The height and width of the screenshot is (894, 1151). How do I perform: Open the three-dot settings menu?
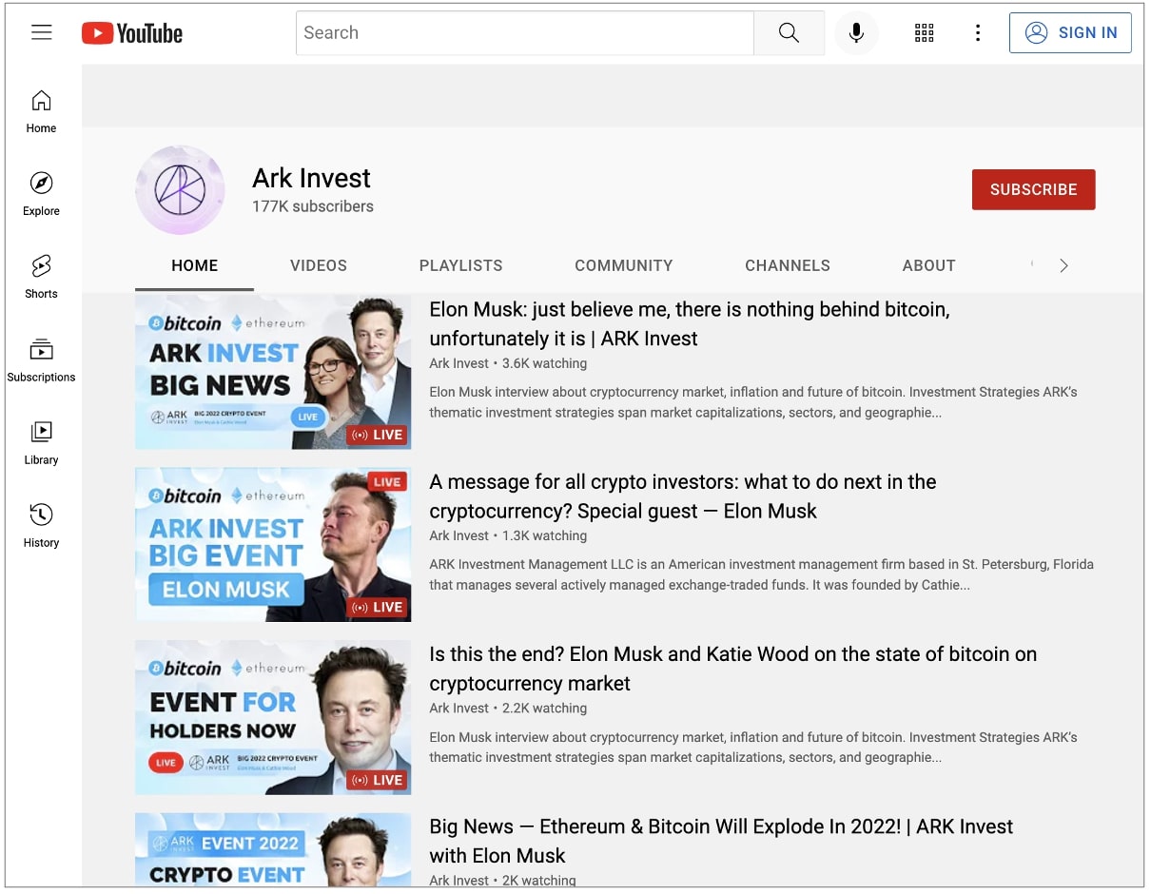click(x=977, y=33)
